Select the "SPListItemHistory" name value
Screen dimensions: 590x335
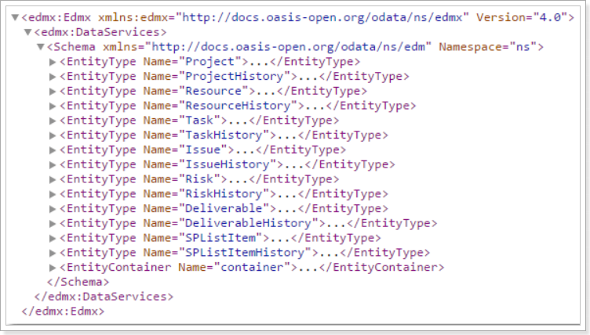[x=245, y=252]
